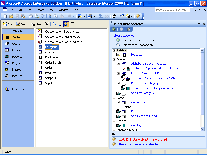Screen dimensions: 207x155
Task: Click the Spelling check icon
Action: [x=42, y=16]
